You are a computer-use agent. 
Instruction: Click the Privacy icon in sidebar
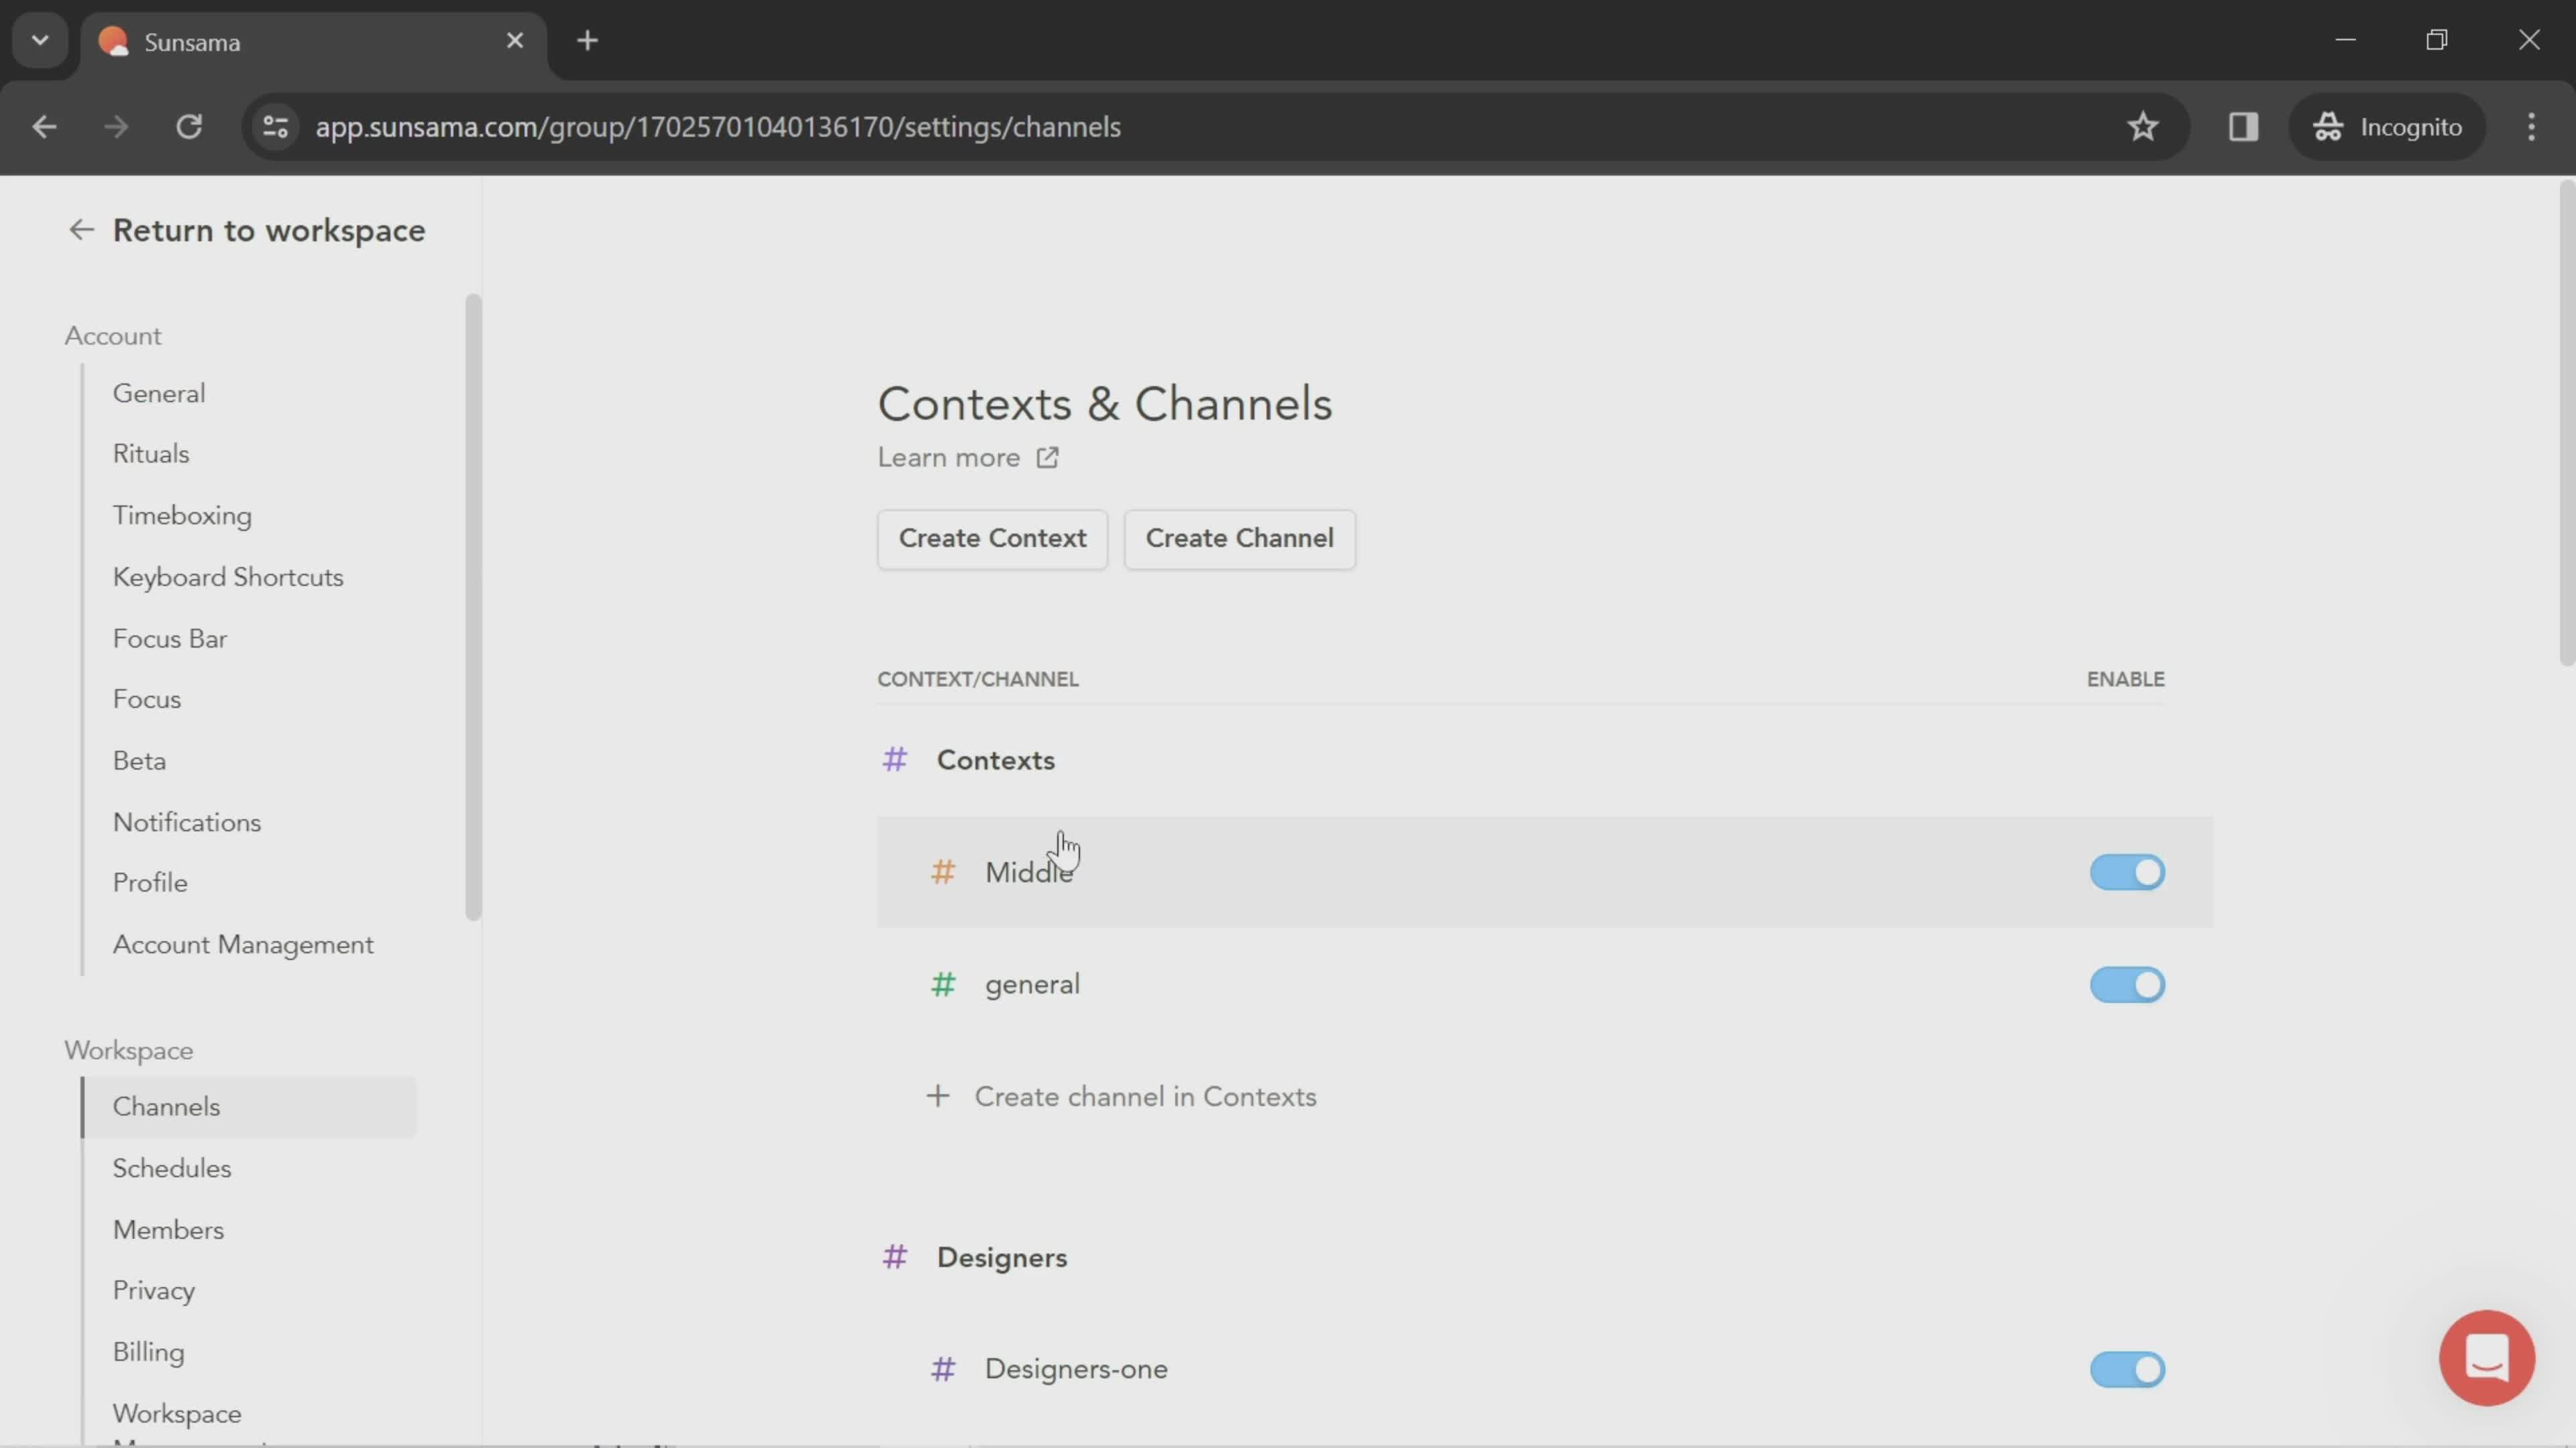(152, 1290)
